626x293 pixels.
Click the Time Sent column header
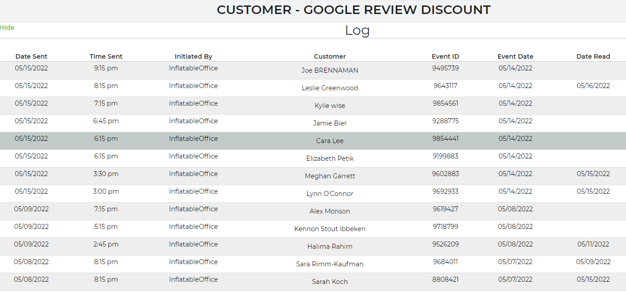(106, 56)
